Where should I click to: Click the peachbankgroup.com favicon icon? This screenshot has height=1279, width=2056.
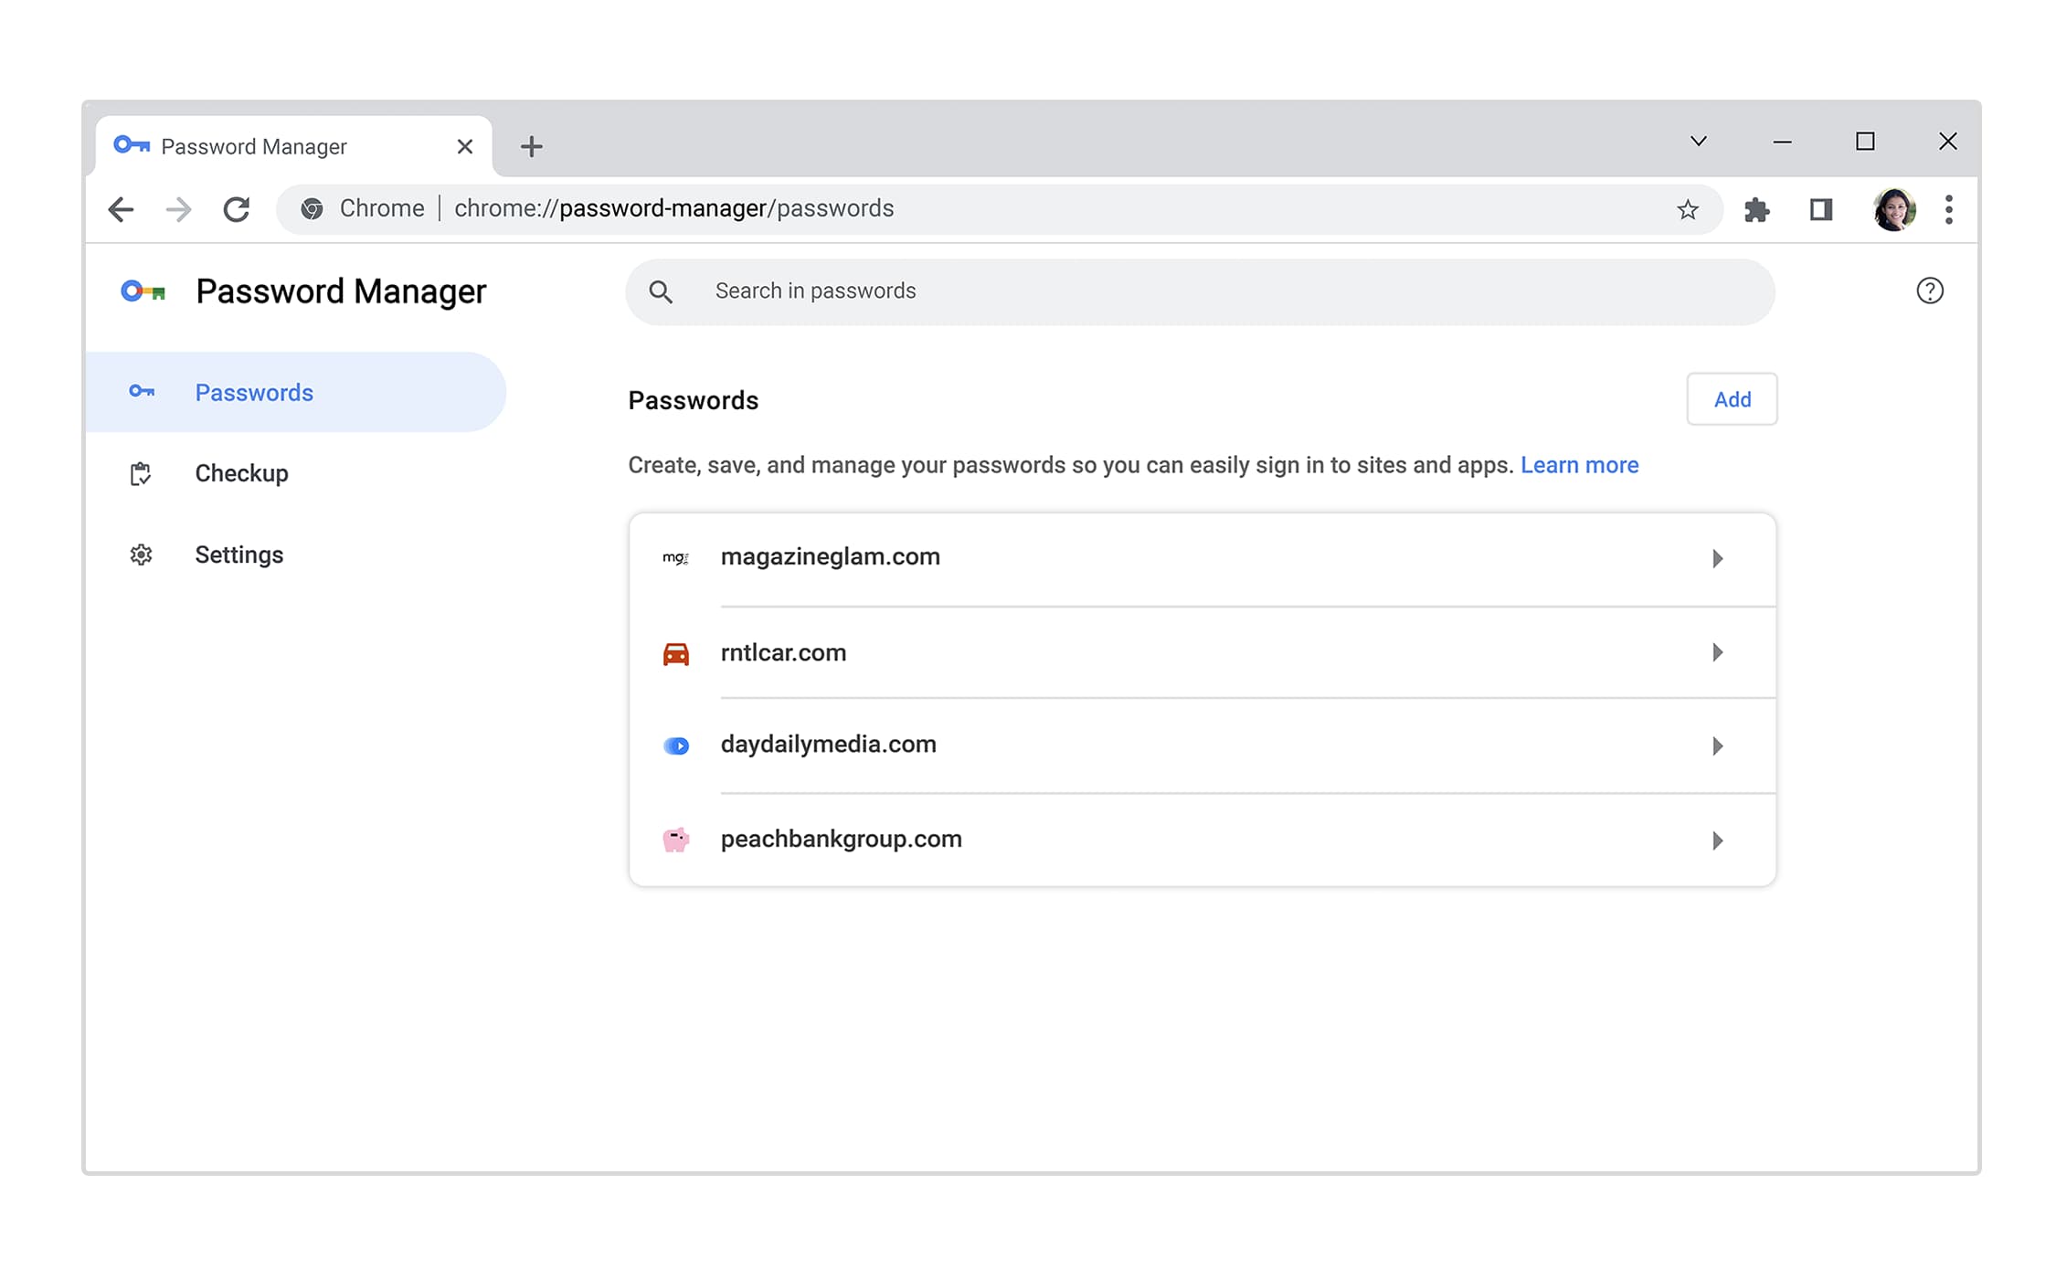[x=675, y=839]
